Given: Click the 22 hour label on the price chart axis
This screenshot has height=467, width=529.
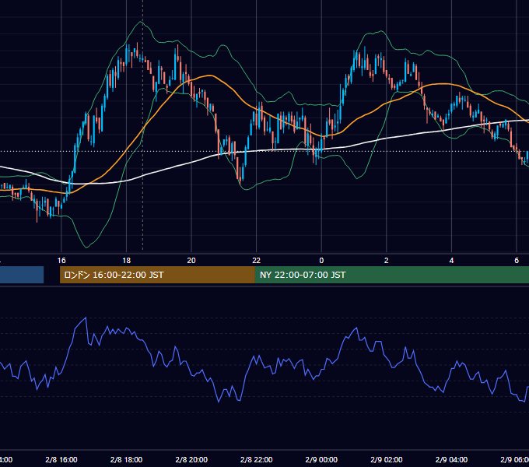Looking at the screenshot, I should pos(257,261).
